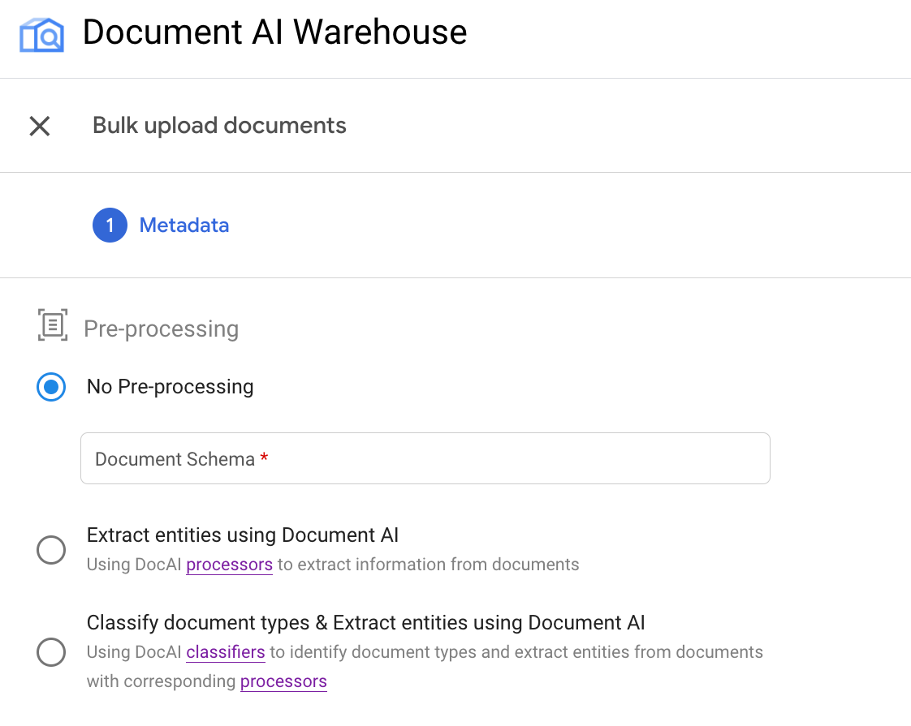Close the Bulk upload documents panel
This screenshot has height=726, width=911.
pyautogui.click(x=40, y=126)
